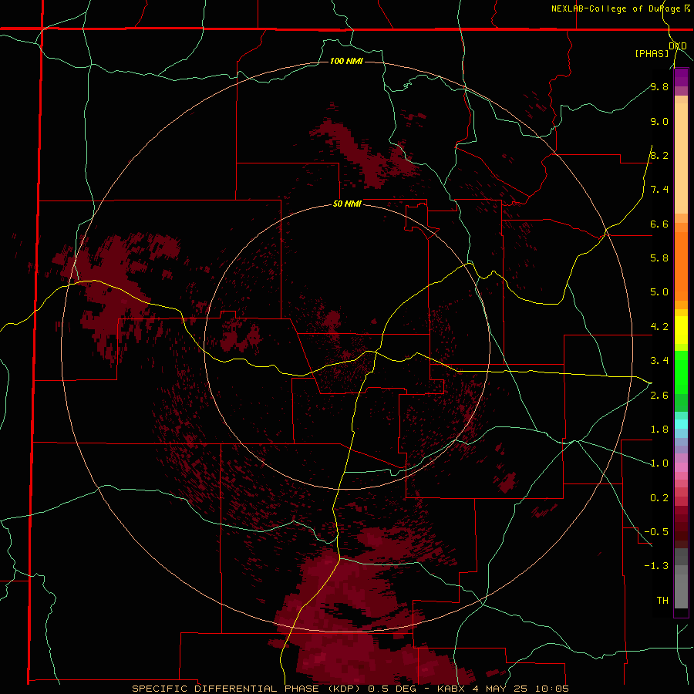
Task: Pick the cyan color bar segment above 1.8
Action: point(681,424)
